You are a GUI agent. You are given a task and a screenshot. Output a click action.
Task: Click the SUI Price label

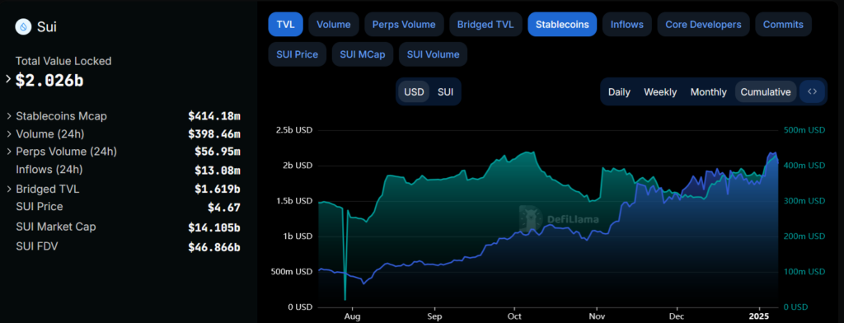tap(40, 207)
